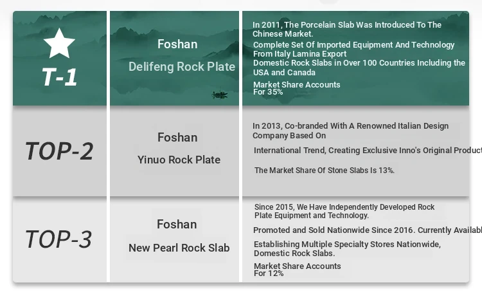Image resolution: width=482 pixels, height=296 pixels.
Task: Select the TOP-2 rank label
Action: [x=59, y=151]
